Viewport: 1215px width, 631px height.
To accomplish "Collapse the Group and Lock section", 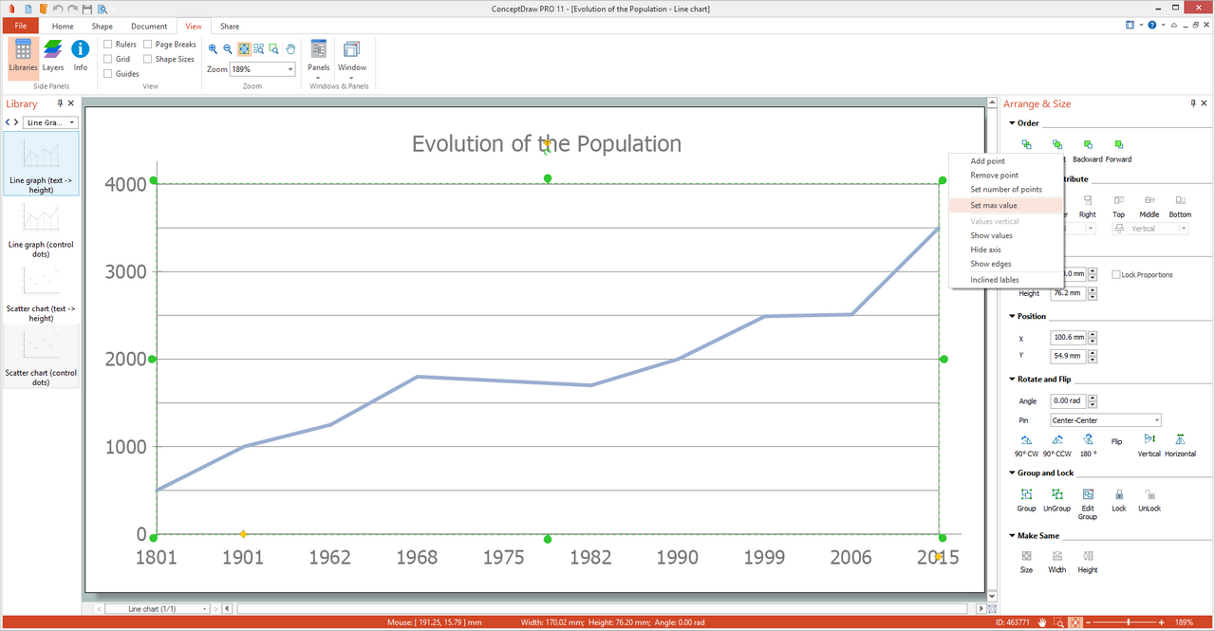I will pyautogui.click(x=1012, y=473).
